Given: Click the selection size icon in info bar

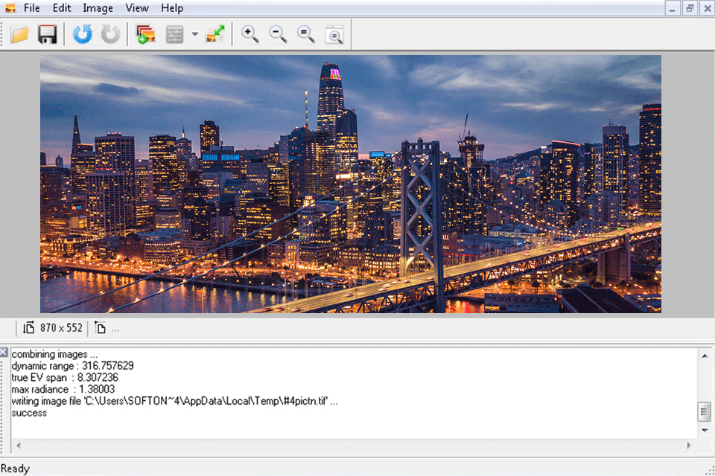Looking at the screenshot, I should pos(100,328).
